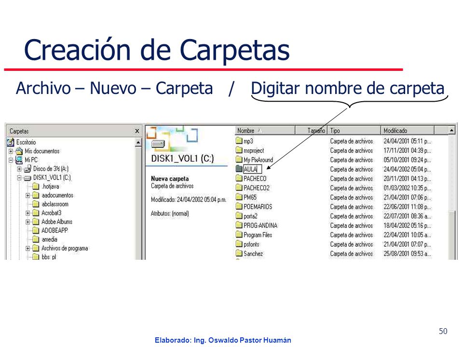Click the Program Files folder name
This screenshot has height=347, width=463.
pos(258,235)
